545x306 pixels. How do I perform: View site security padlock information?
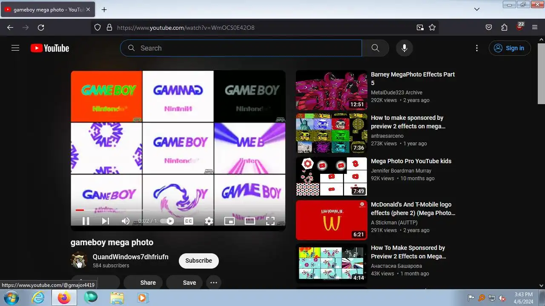pos(109,28)
